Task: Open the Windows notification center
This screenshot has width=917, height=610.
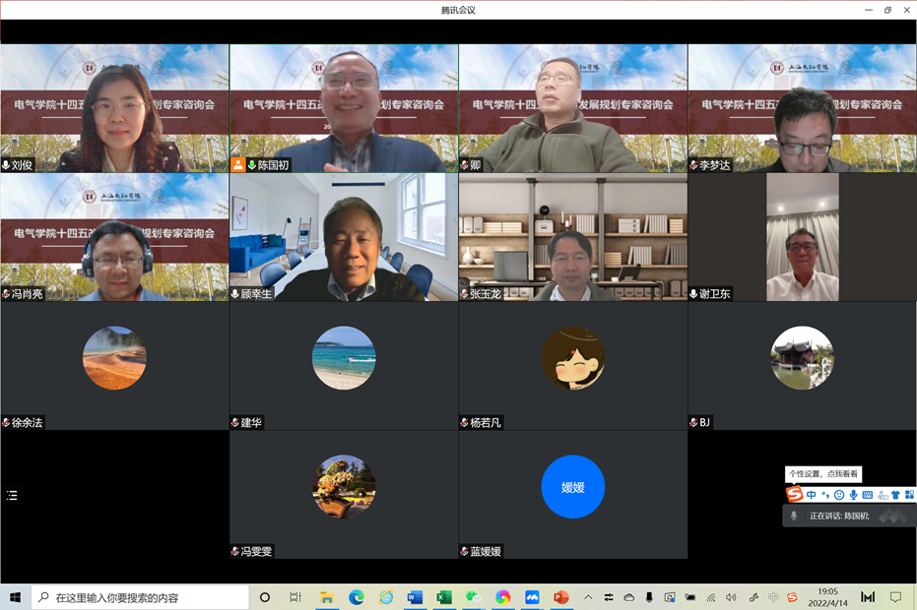Action: (x=895, y=597)
